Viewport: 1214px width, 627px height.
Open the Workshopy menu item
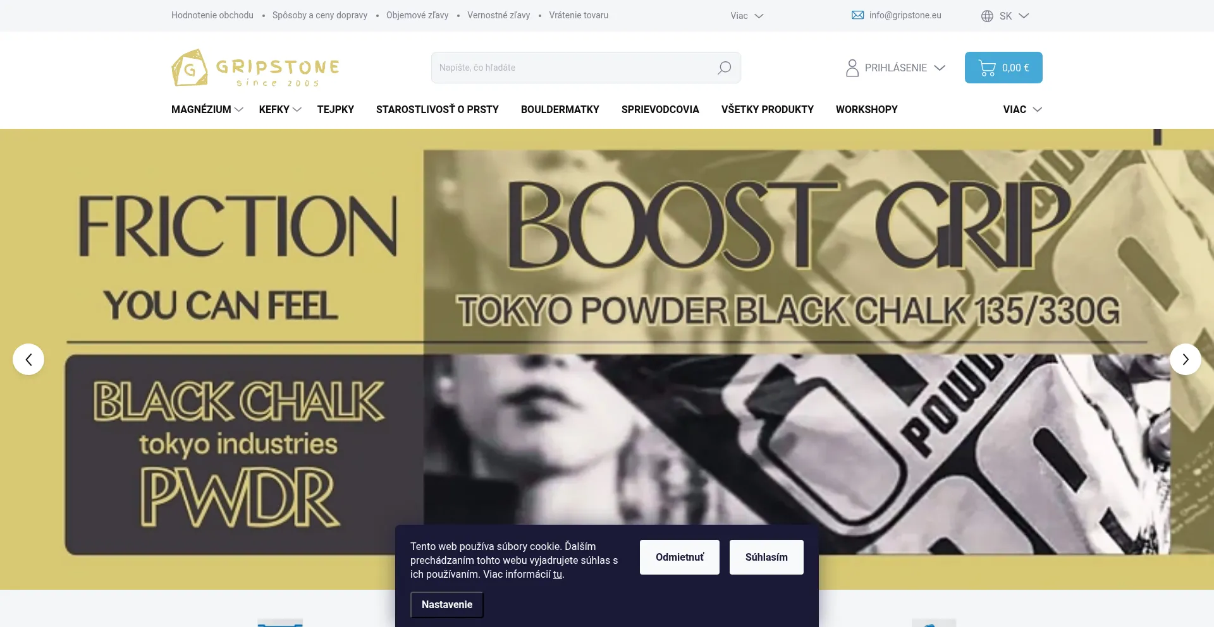(x=867, y=109)
